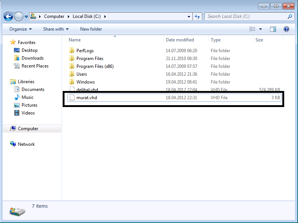The width and height of the screenshot is (298, 223).
Task: Click the Back navigation arrow button
Action: coord(9,16)
